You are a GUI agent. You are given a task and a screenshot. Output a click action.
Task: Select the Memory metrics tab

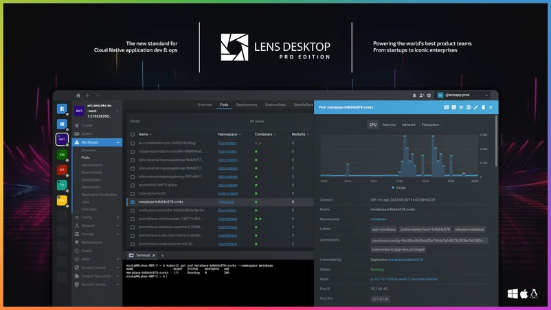tap(389, 125)
